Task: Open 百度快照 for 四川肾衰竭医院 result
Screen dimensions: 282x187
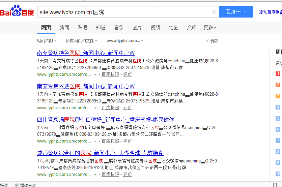Action: (x=110, y=141)
